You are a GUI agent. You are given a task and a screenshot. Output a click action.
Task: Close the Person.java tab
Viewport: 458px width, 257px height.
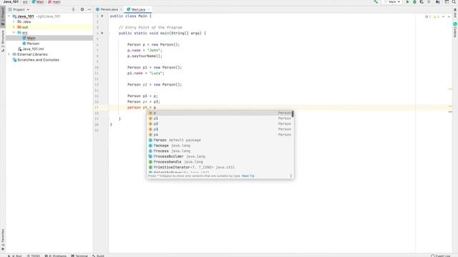point(121,9)
